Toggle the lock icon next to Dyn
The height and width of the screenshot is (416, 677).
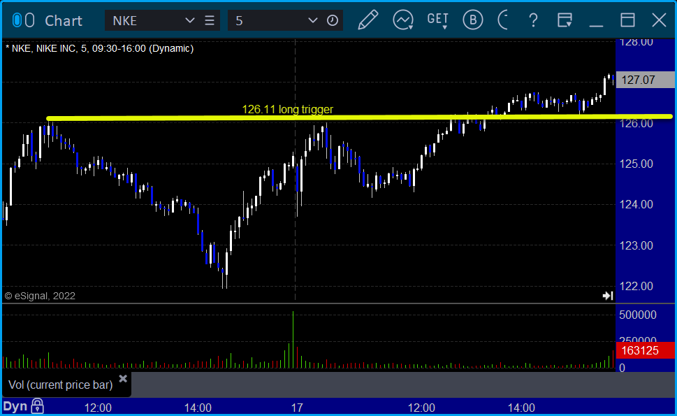point(38,406)
